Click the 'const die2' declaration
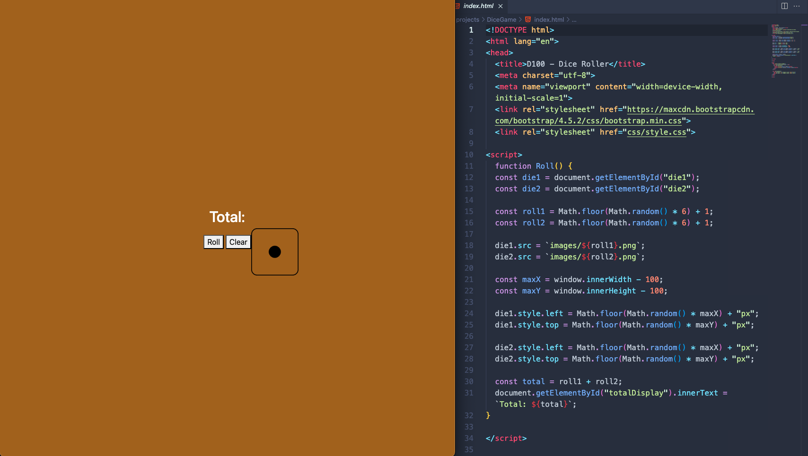Image resolution: width=808 pixels, height=456 pixels. click(x=518, y=189)
